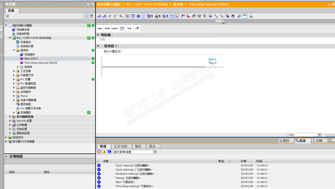The width and height of the screenshot is (335, 189).
Task: Click the delete network toolbar icon
Action: (x=104, y=16)
